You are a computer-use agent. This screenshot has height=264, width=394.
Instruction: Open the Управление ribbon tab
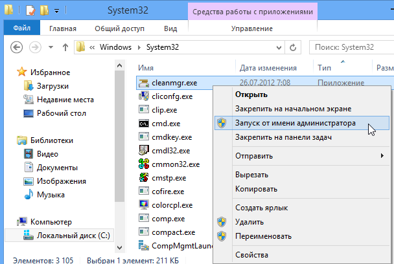pos(252,28)
